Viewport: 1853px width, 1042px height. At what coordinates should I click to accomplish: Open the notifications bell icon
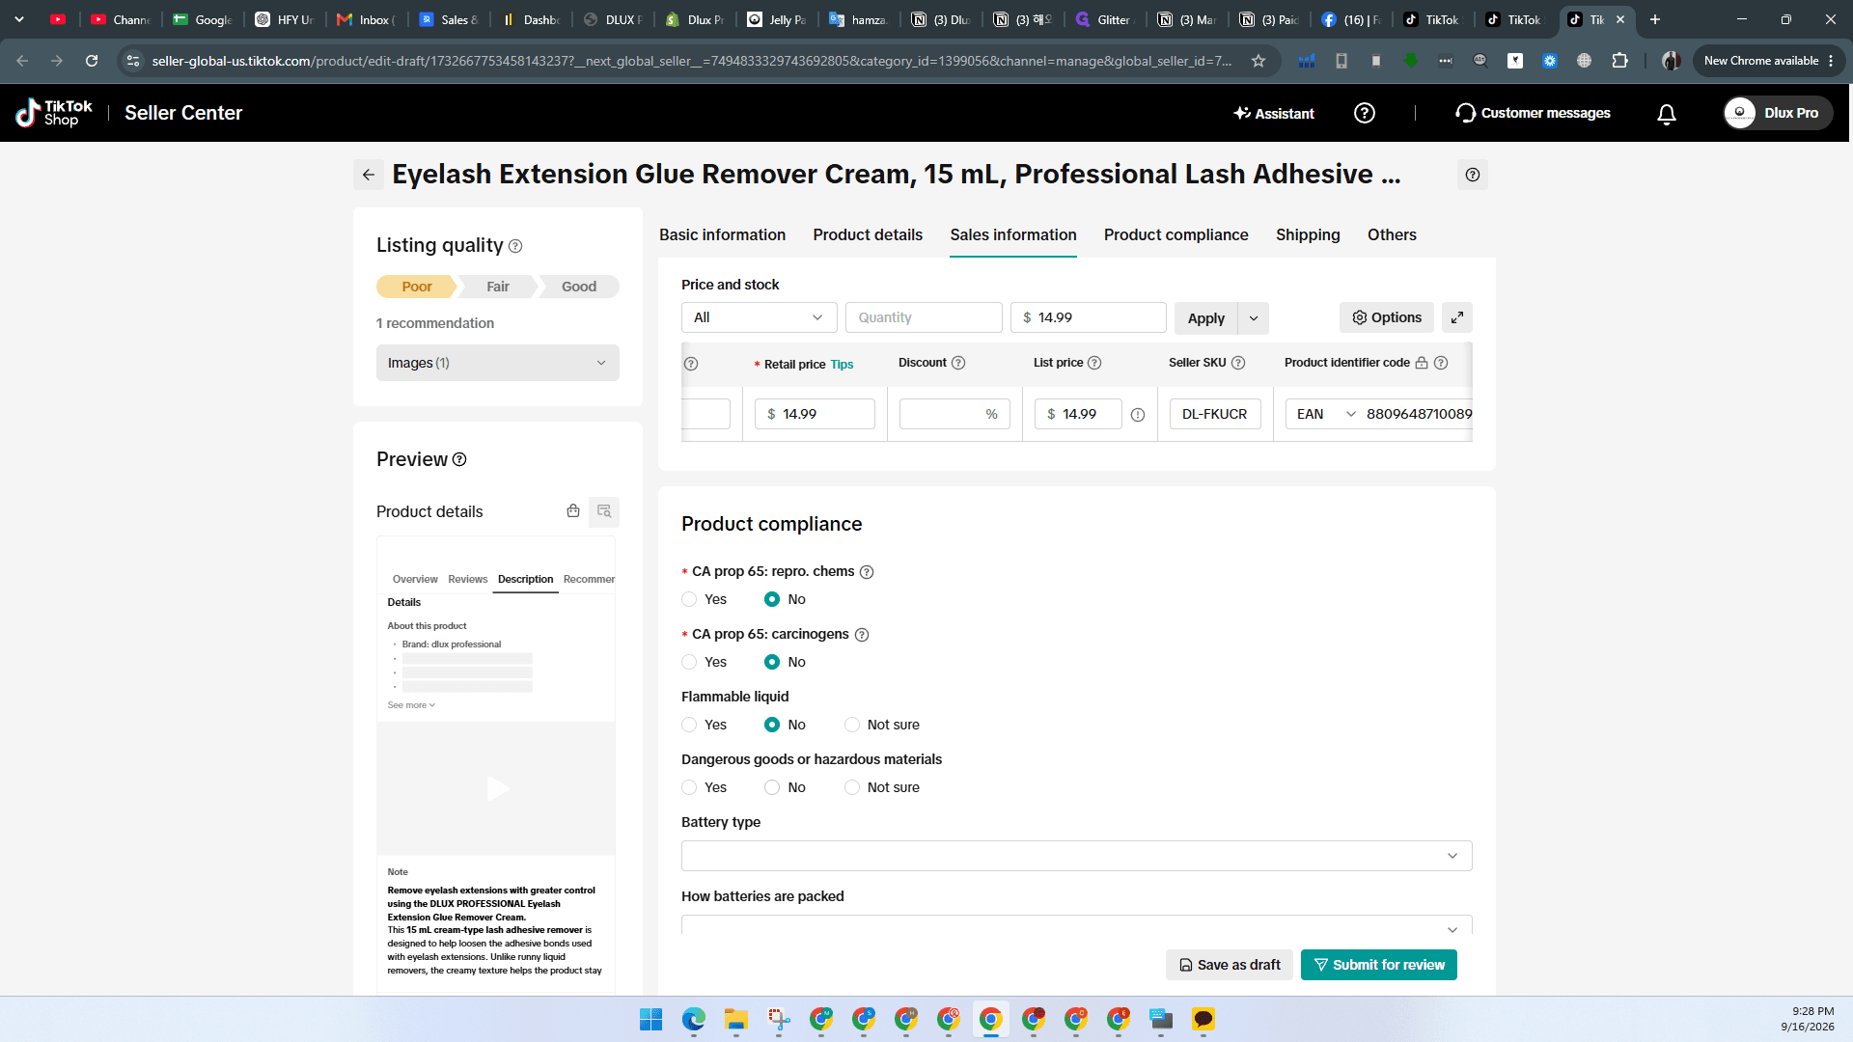1667,114
